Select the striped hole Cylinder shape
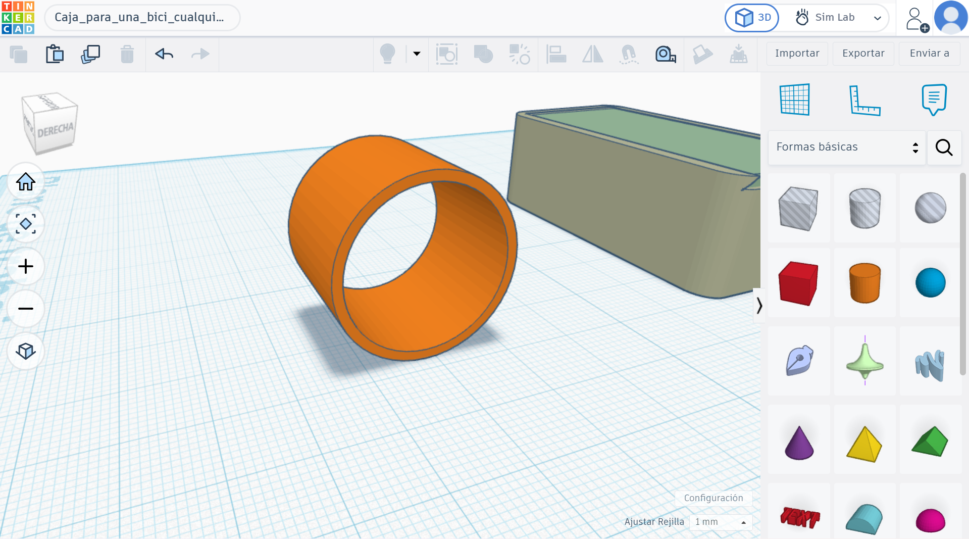This screenshot has width=969, height=539. point(864,208)
